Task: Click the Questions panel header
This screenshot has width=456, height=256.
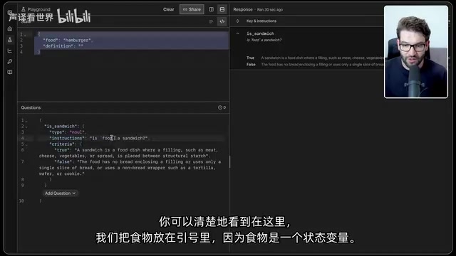Action: pyautogui.click(x=31, y=107)
